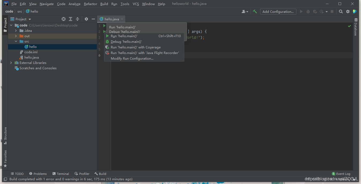The height and width of the screenshot is (184, 361).
Task: Click Select Opened File locate icon
Action: click(64, 19)
